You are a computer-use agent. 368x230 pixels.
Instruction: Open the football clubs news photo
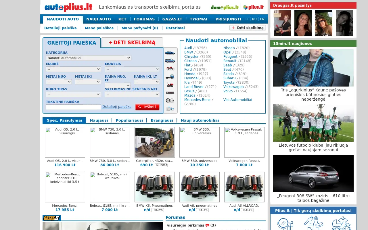point(313,123)
